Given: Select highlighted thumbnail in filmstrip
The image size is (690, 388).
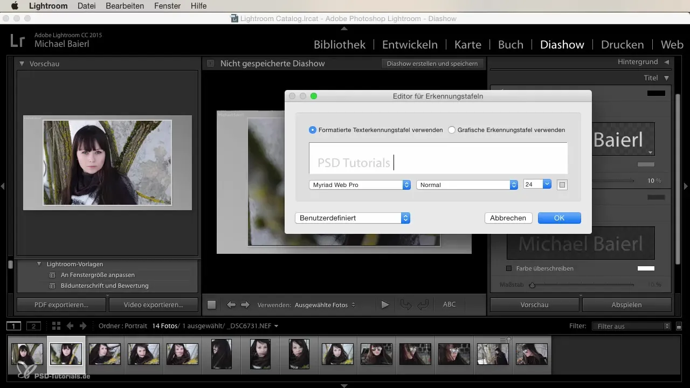Looking at the screenshot, I should coord(66,354).
